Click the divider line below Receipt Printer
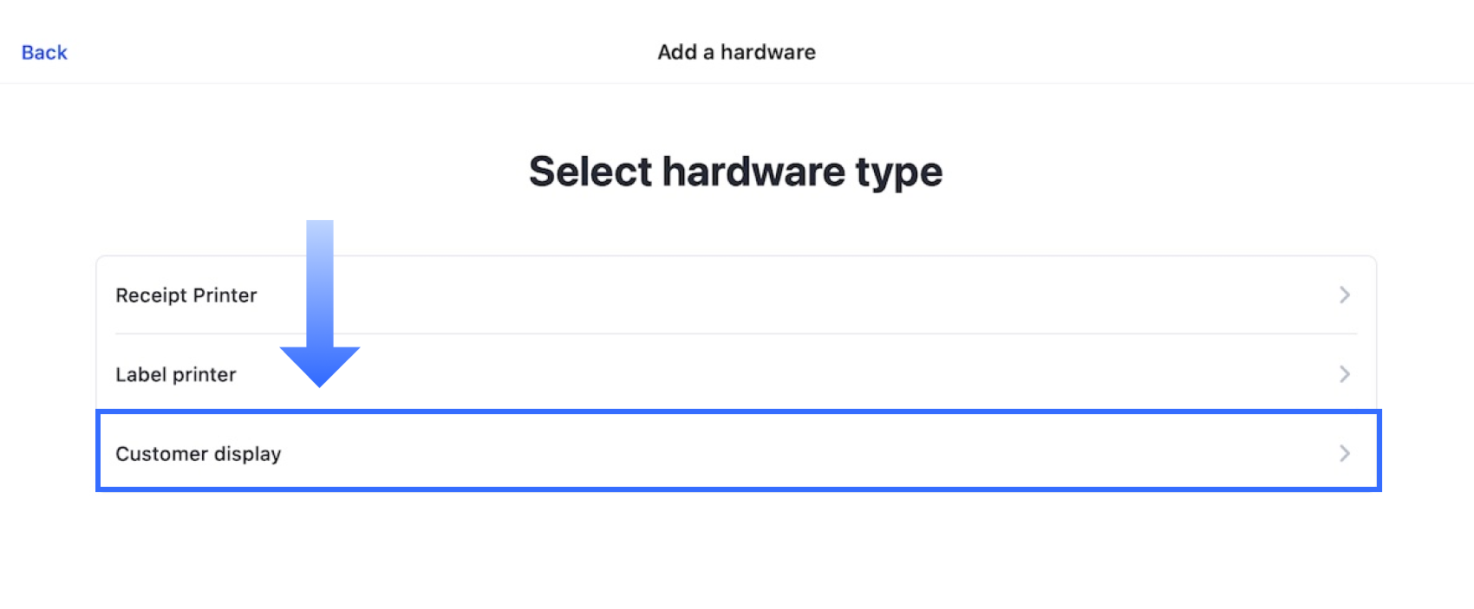1474x609 pixels. pyautogui.click(x=737, y=334)
